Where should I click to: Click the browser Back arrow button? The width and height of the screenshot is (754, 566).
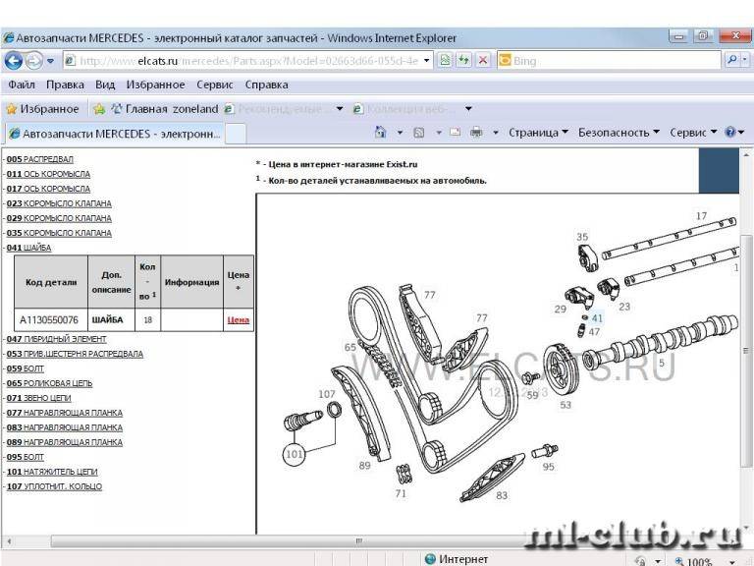(x=14, y=60)
